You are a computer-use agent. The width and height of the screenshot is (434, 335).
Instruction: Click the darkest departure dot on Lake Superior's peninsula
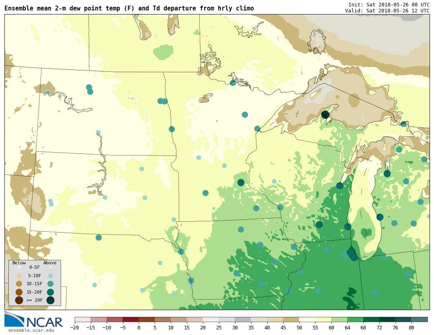coord(325,114)
